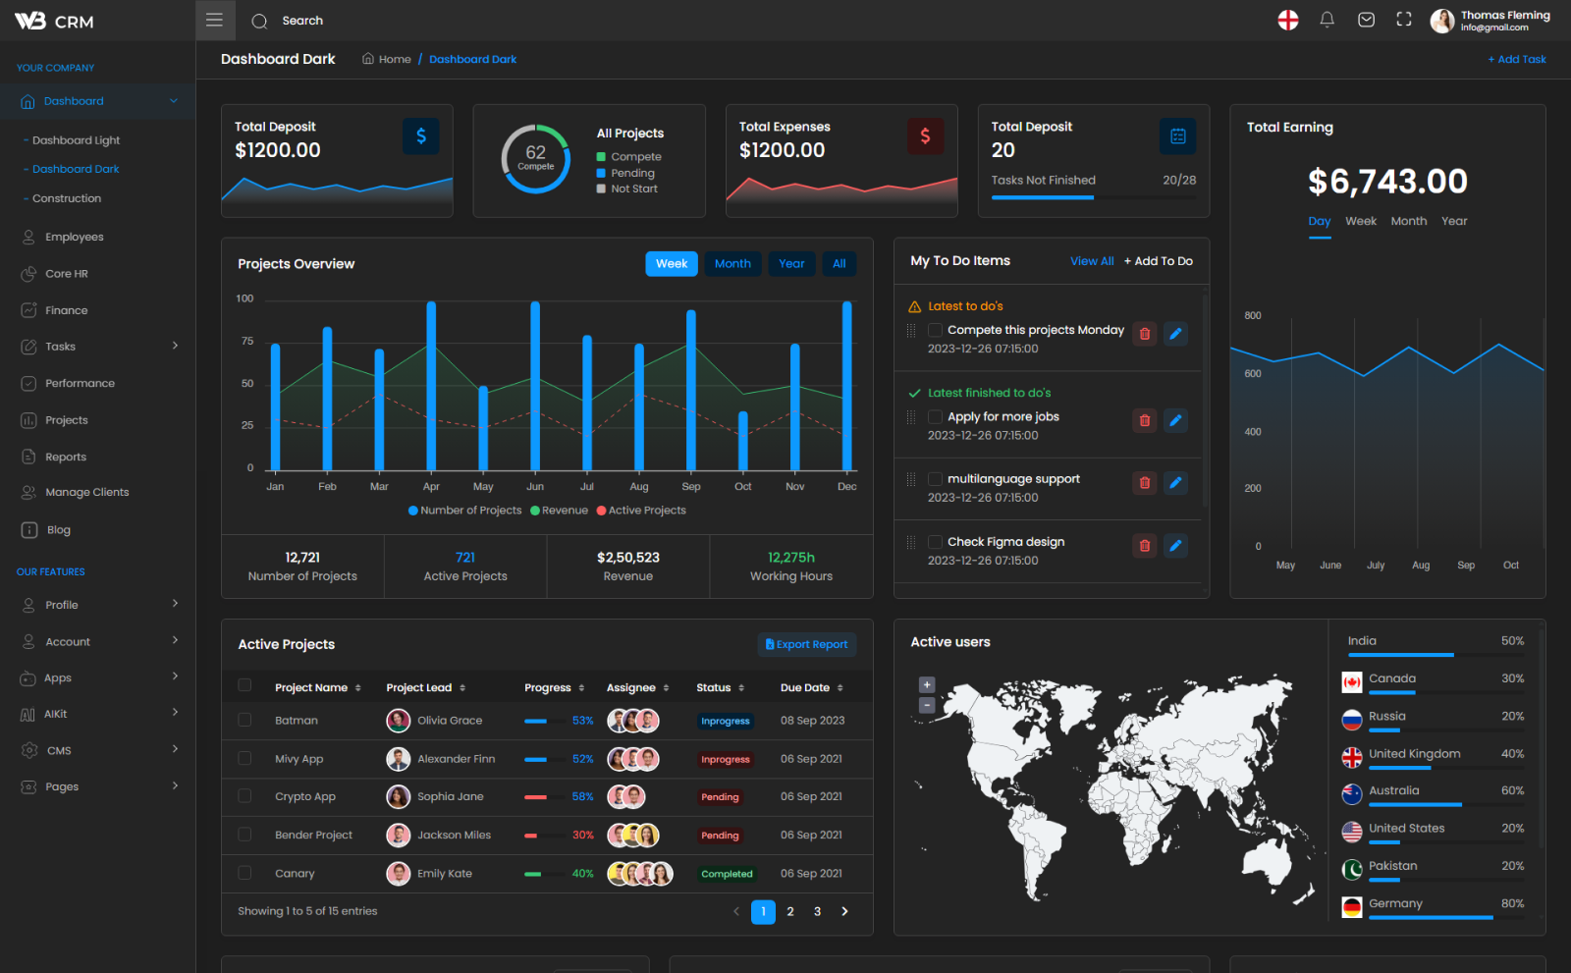Switch Projects Overview to Month
This screenshot has width=1571, height=973.
tap(732, 264)
